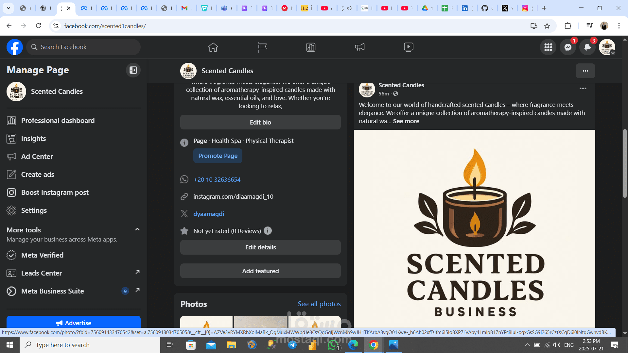The height and width of the screenshot is (353, 628).
Task: Click the blue Advertise button
Action: [x=74, y=323]
